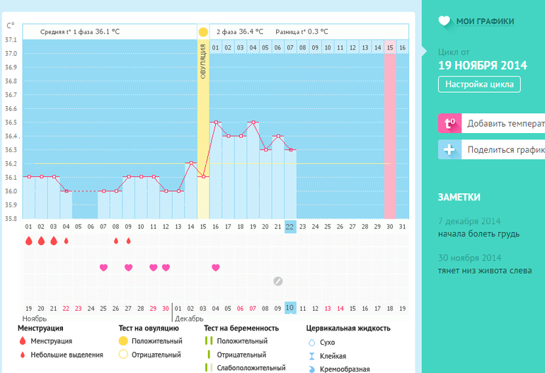Open the note 'тянет низ живота слева'
Viewport: 545px width, 373px height.
[x=485, y=270]
